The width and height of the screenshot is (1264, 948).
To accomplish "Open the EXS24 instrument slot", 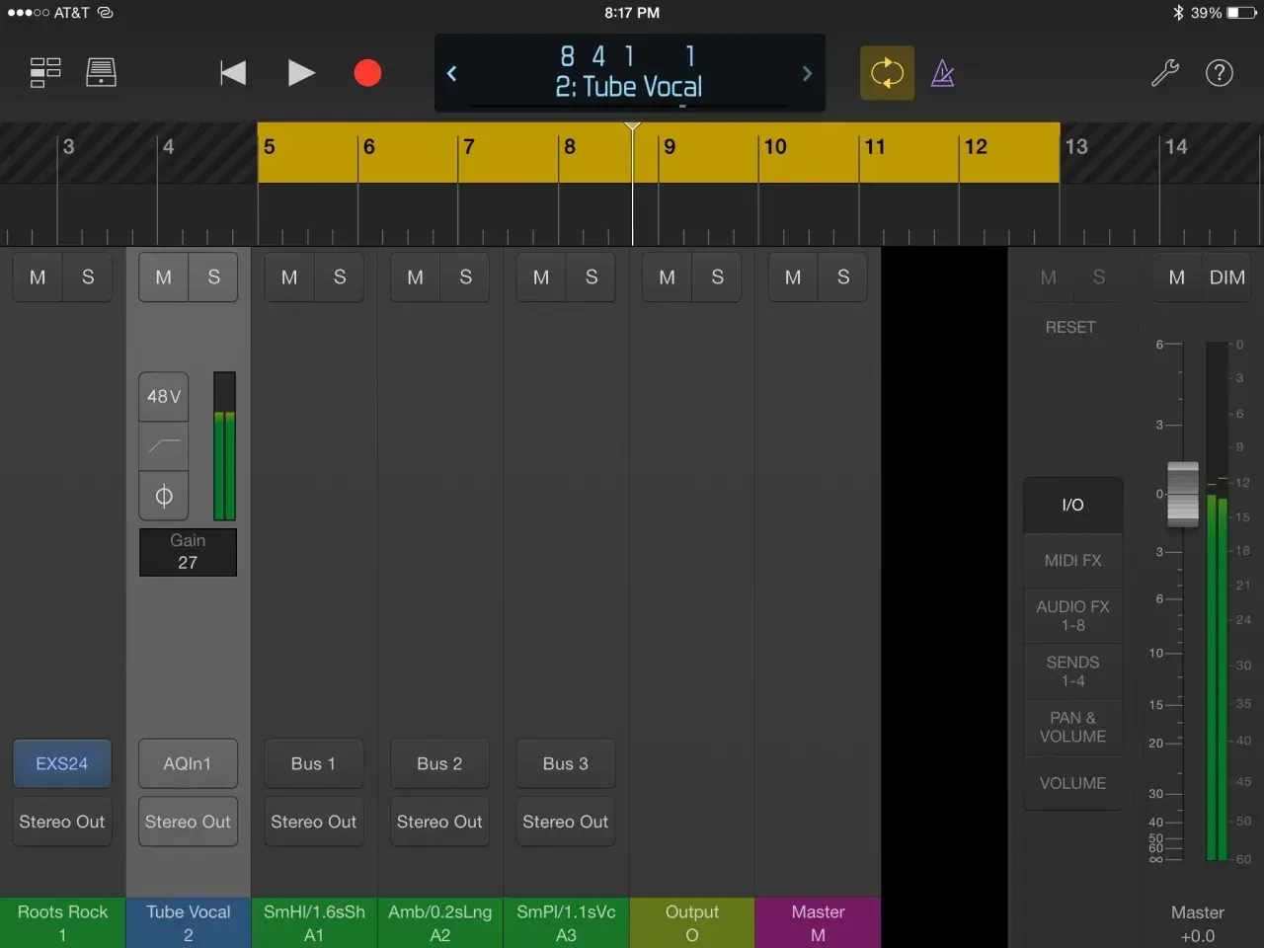I will point(62,763).
